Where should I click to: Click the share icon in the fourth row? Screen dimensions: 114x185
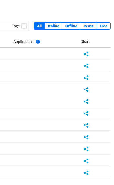86,90
